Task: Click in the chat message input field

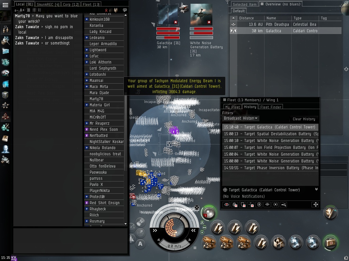Action: 71,240
